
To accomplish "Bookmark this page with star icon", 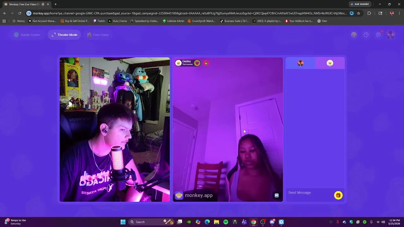I will [x=359, y=13].
